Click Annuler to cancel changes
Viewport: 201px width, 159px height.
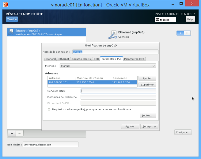coord(130,126)
